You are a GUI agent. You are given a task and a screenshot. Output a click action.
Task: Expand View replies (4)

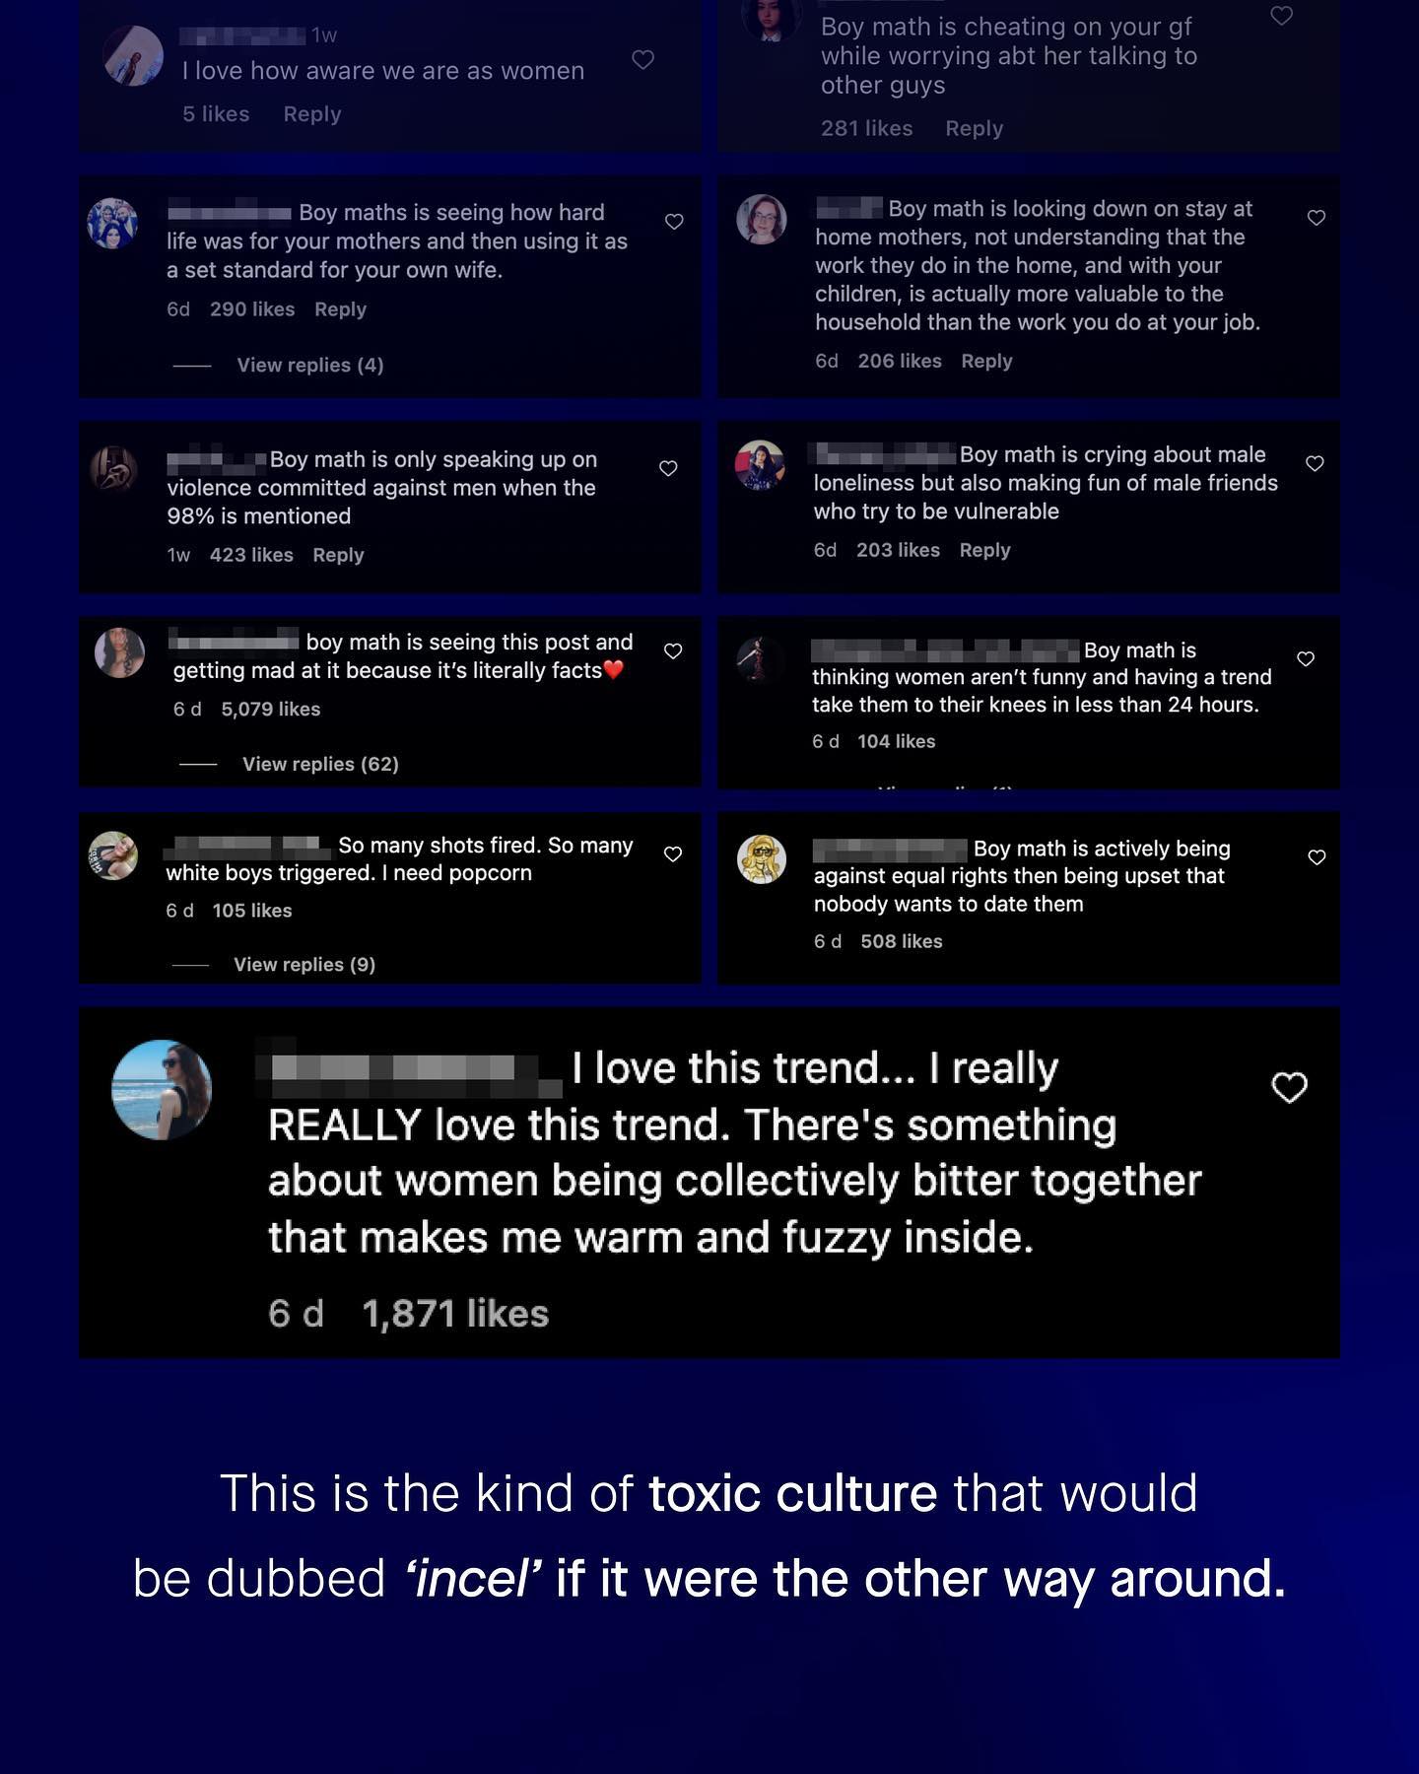coord(309,366)
